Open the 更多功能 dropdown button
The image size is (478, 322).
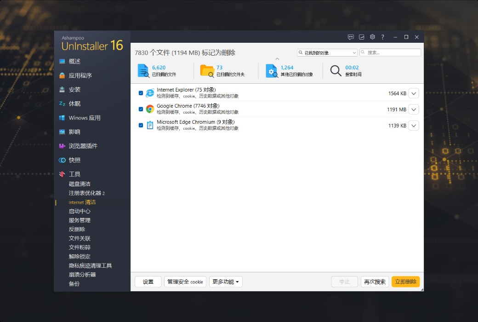[x=226, y=282]
